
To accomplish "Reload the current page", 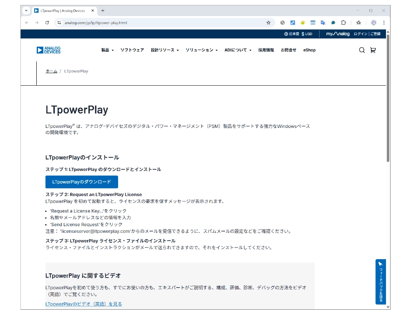I will pyautogui.click(x=47, y=23).
